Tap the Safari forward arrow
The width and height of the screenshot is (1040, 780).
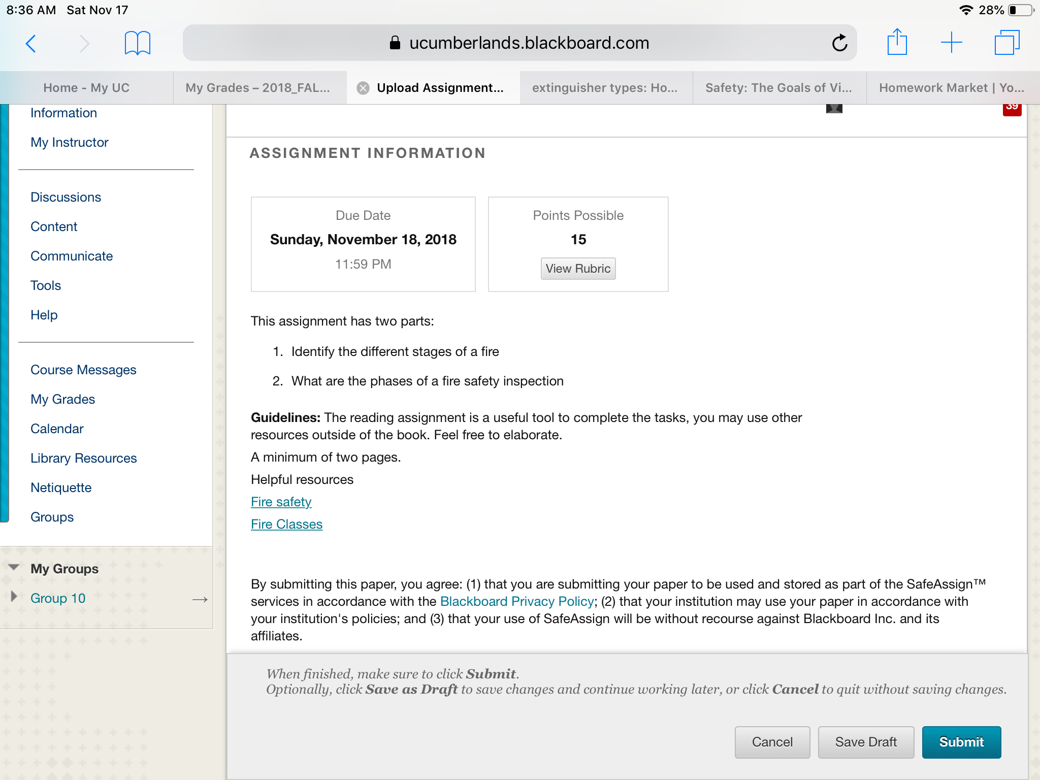click(84, 44)
